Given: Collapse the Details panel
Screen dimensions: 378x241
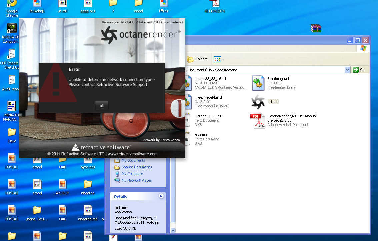Looking at the screenshot, I should tap(161, 196).
